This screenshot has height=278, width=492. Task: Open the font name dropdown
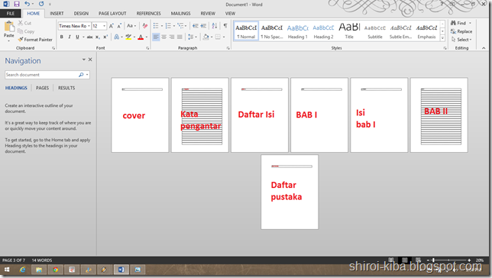coord(89,26)
